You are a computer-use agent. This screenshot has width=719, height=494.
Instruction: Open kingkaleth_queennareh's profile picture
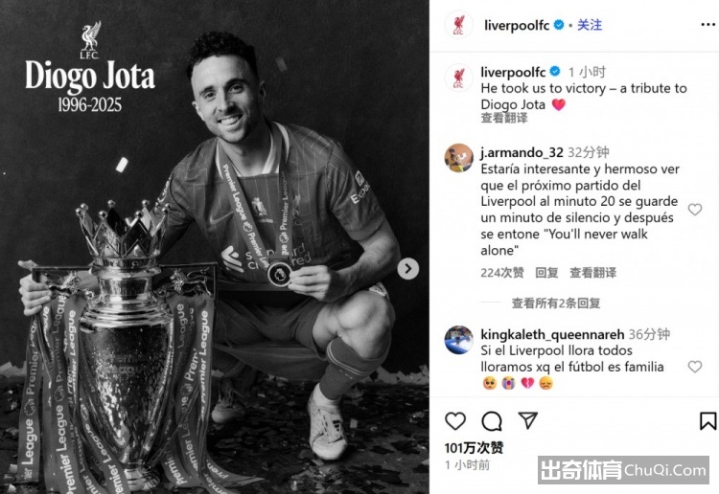point(458,340)
